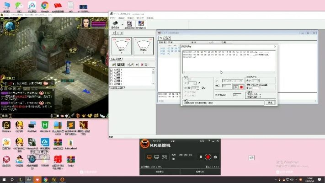Click the WPE target program icon
Screen dimensions: 325x183
(116, 24)
